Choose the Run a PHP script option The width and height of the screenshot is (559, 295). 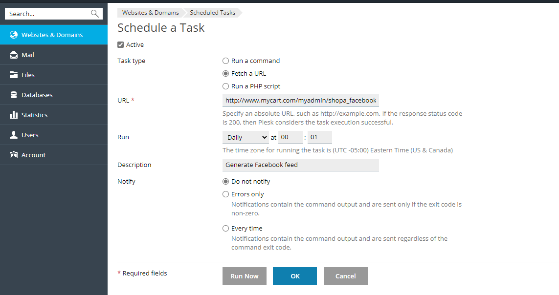[x=225, y=86]
